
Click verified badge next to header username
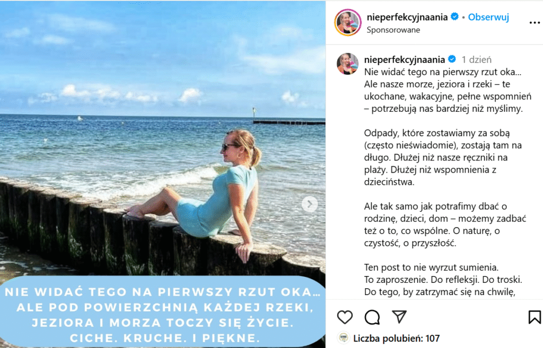point(454,16)
